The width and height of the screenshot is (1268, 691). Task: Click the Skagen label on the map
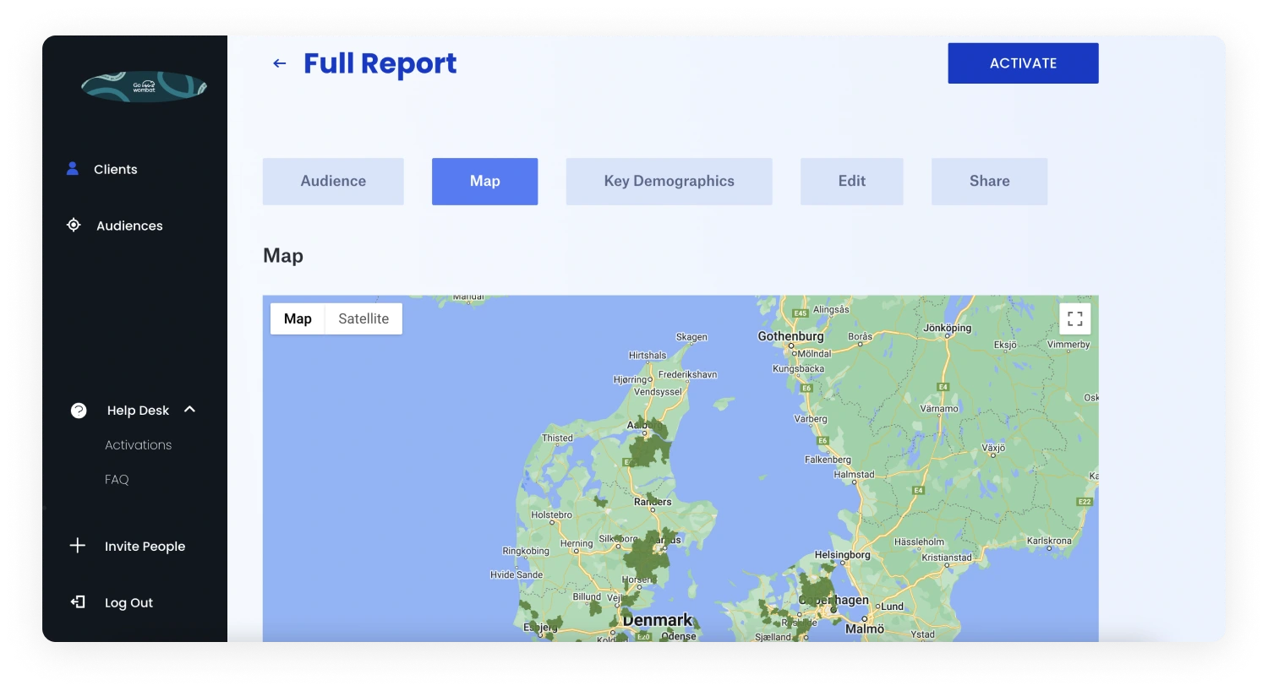point(691,337)
